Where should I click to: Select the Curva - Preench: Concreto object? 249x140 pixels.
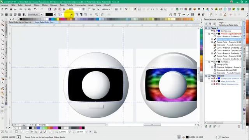(229, 51)
